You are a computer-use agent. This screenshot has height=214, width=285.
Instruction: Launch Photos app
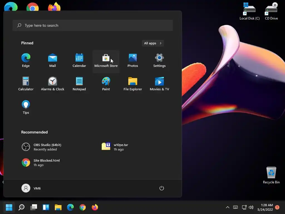(133, 61)
